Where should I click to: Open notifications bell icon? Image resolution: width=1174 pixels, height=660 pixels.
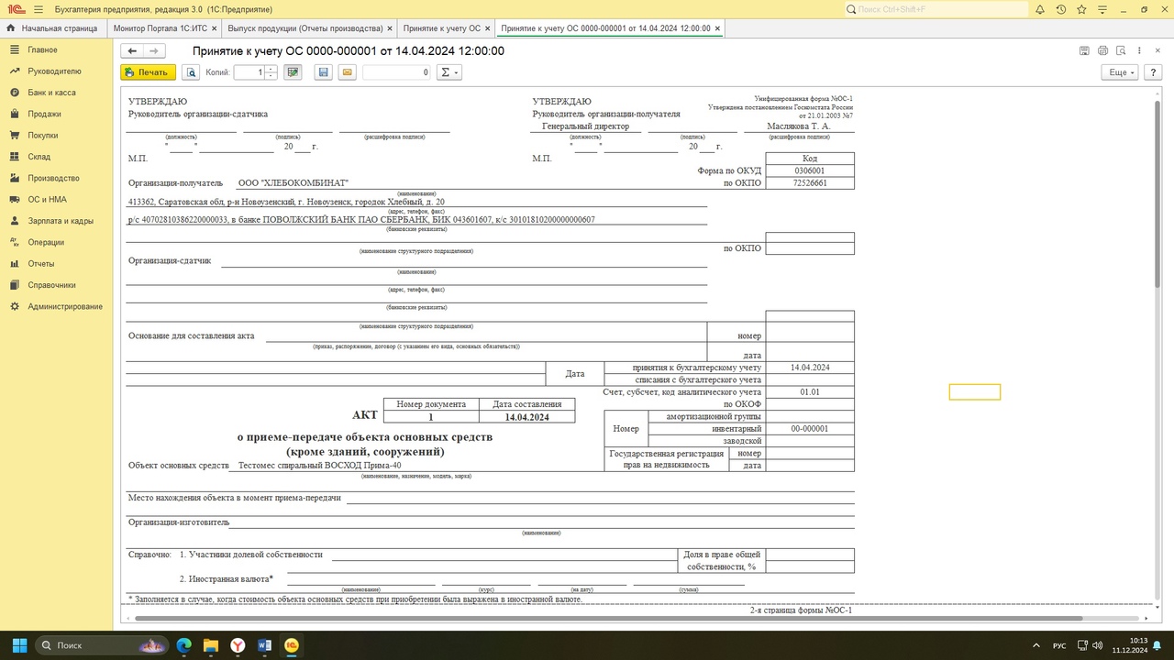point(1040,9)
